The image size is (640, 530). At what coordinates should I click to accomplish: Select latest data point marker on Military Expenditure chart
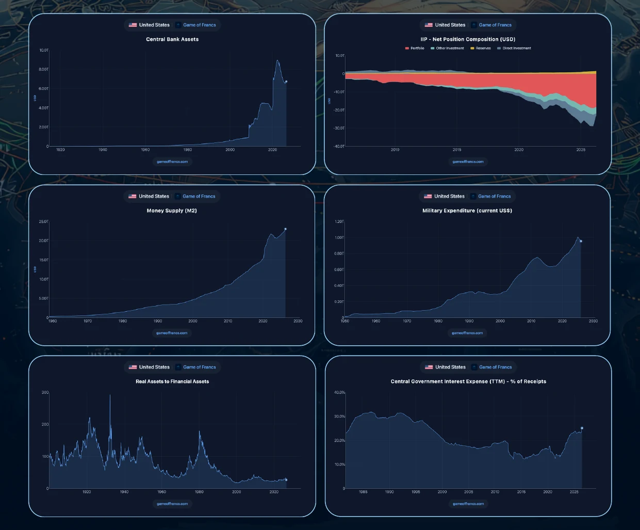point(581,241)
